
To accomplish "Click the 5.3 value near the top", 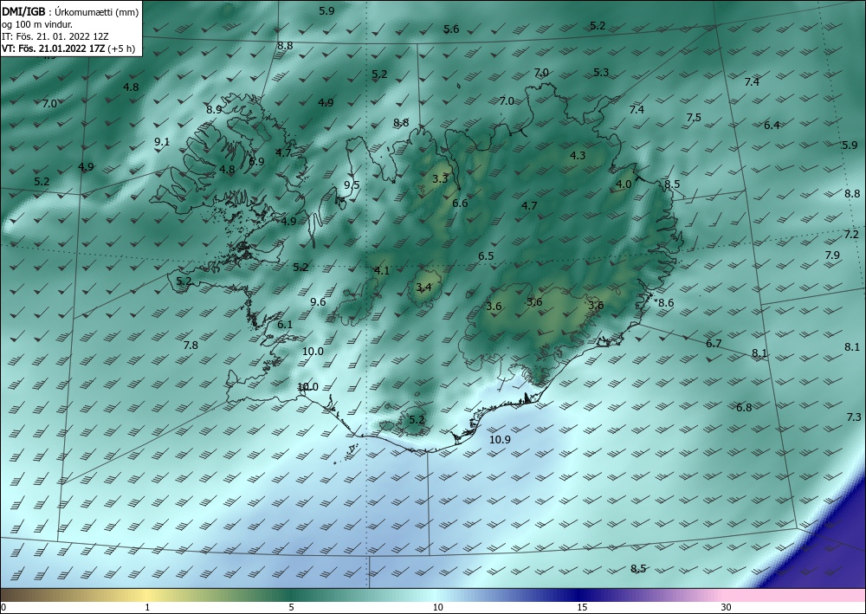I will (x=601, y=73).
